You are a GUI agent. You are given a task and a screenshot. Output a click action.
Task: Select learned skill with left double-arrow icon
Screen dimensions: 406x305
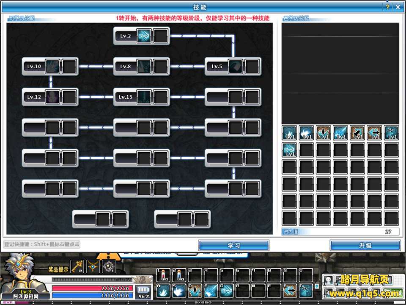(x=374, y=133)
